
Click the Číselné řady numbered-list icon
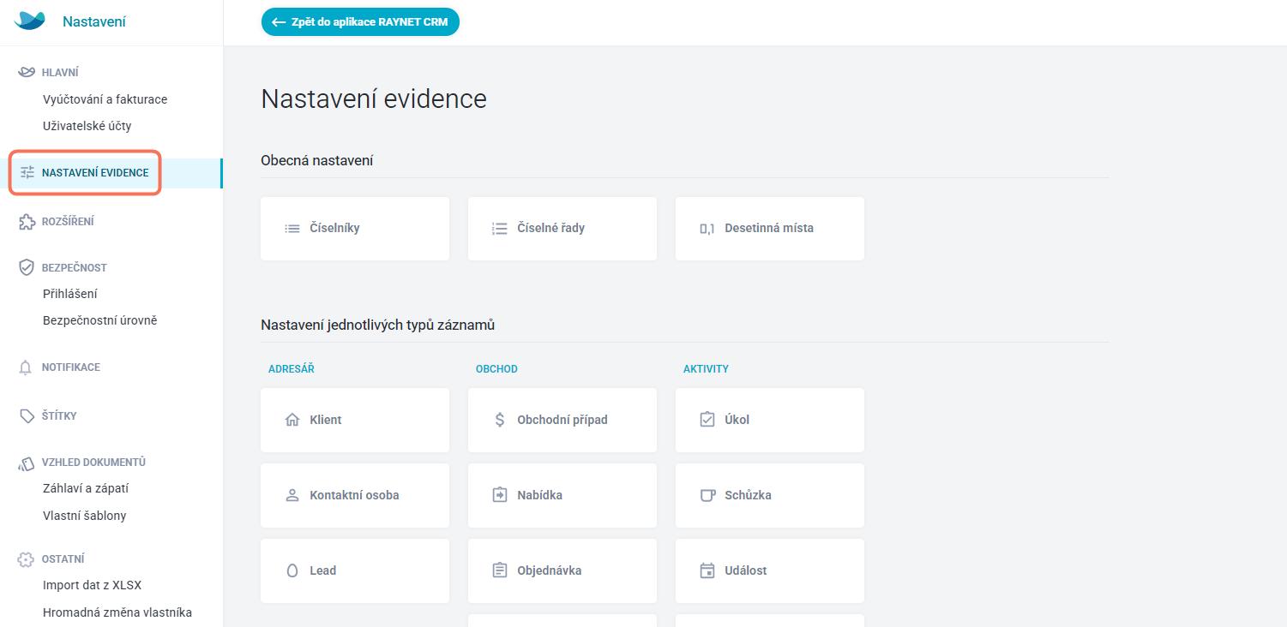500,229
